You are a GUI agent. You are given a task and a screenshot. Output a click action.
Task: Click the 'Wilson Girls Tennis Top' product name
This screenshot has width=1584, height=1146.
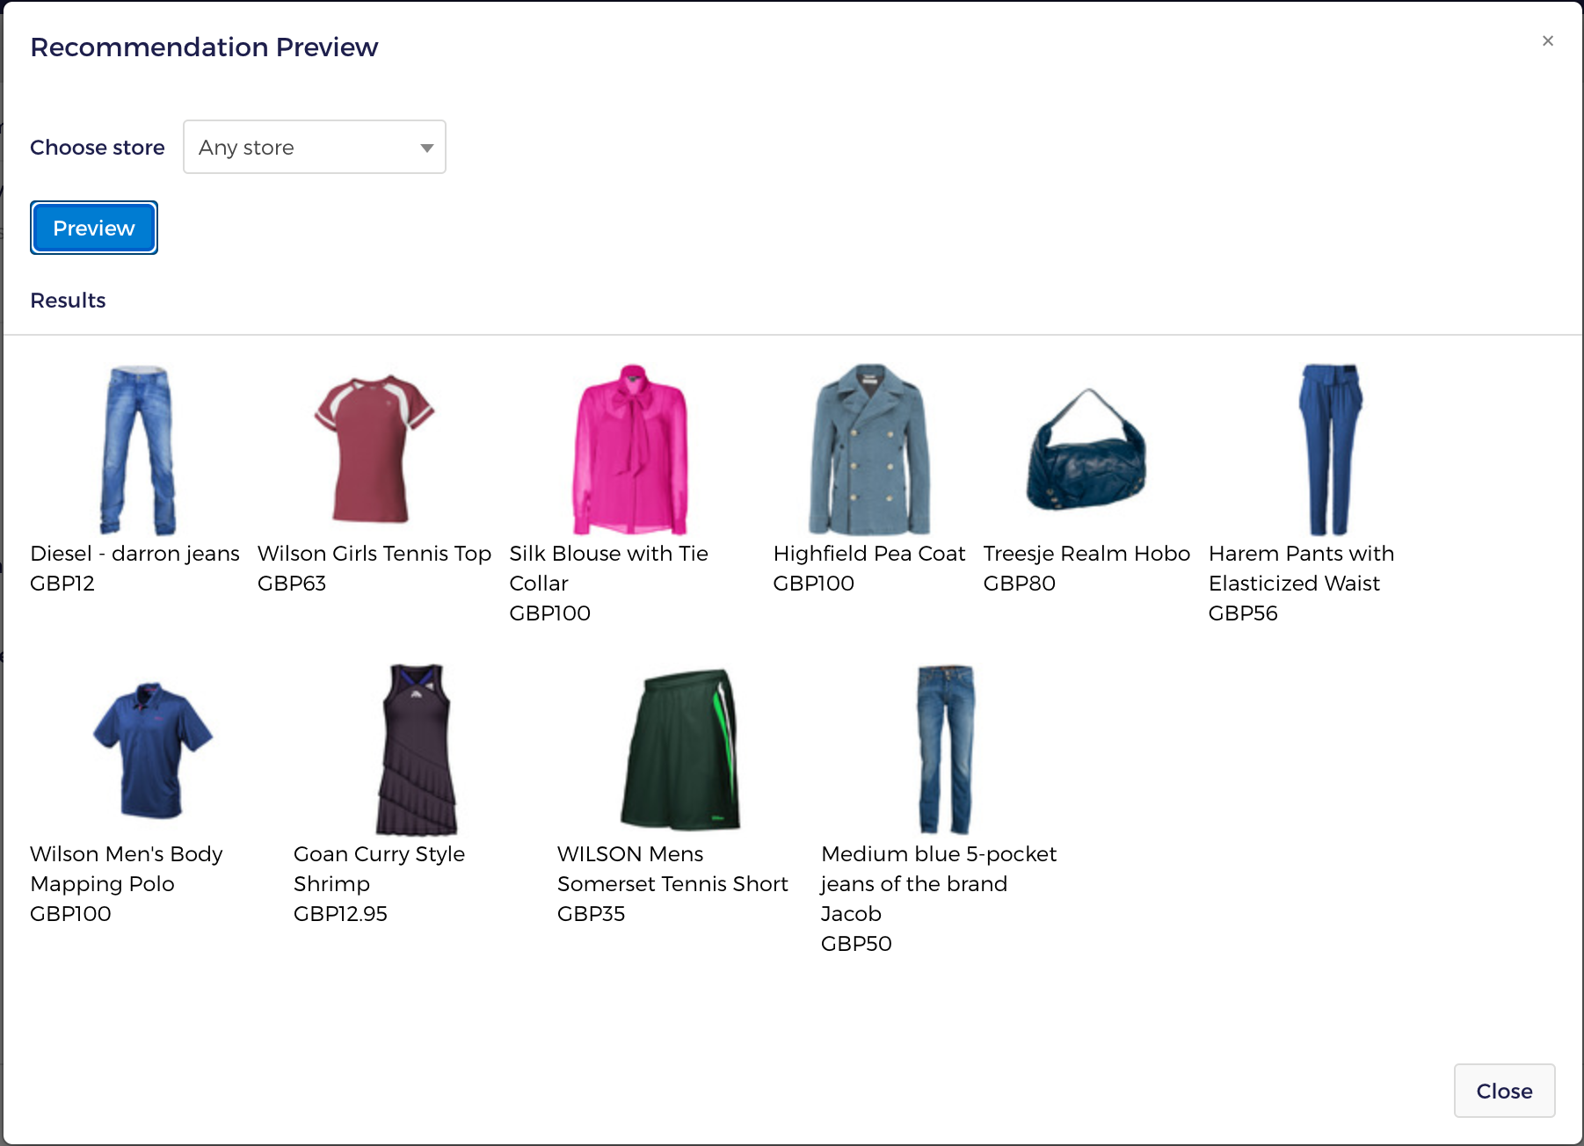(x=374, y=554)
